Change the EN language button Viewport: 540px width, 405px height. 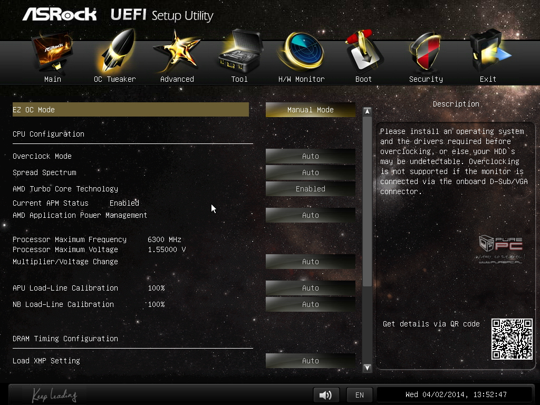[x=360, y=394]
